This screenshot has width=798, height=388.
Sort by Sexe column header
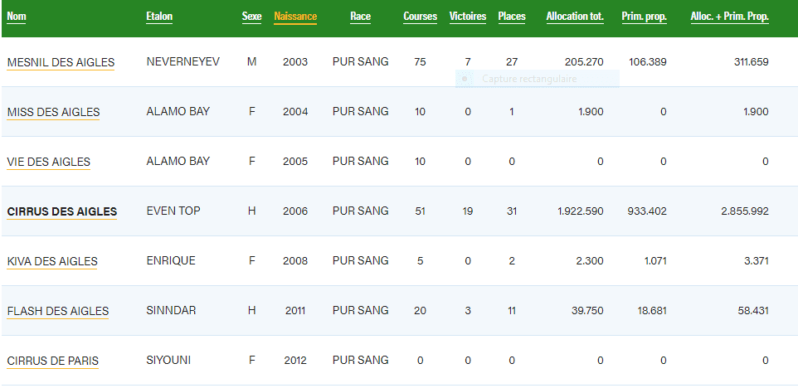pyautogui.click(x=251, y=17)
